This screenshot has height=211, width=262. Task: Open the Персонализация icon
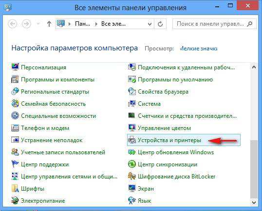[x=15, y=67]
